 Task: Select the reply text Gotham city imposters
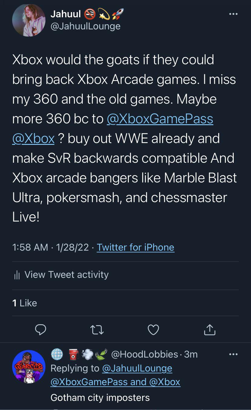(100, 398)
